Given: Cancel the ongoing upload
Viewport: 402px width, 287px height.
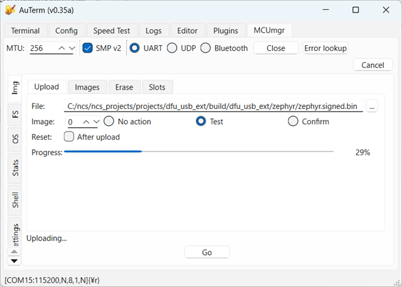Looking at the screenshot, I should (372, 65).
